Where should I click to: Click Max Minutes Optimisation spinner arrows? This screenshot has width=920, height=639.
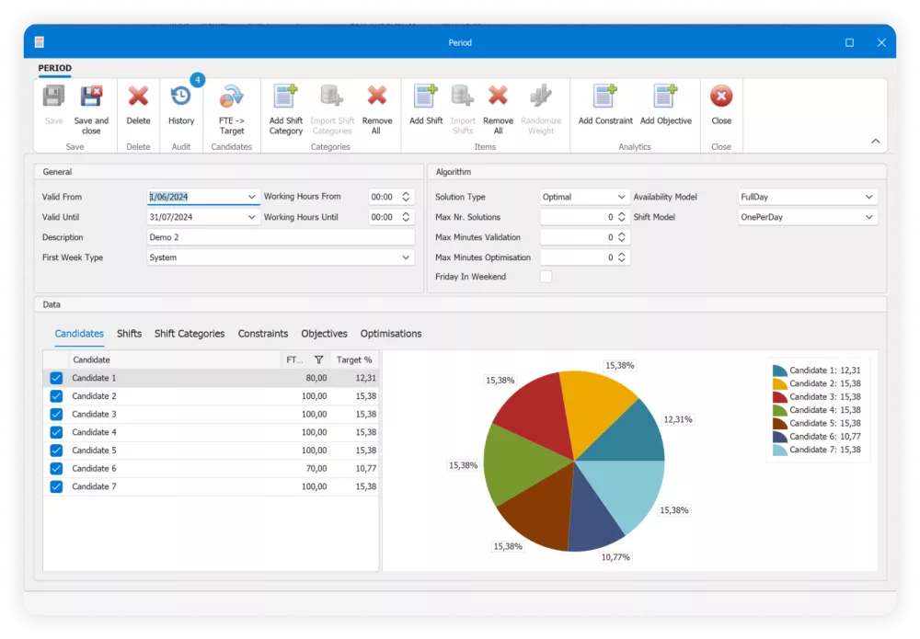(x=621, y=257)
